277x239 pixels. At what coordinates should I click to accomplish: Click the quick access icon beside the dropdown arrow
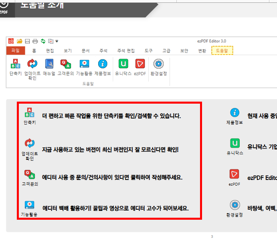point(51,41)
